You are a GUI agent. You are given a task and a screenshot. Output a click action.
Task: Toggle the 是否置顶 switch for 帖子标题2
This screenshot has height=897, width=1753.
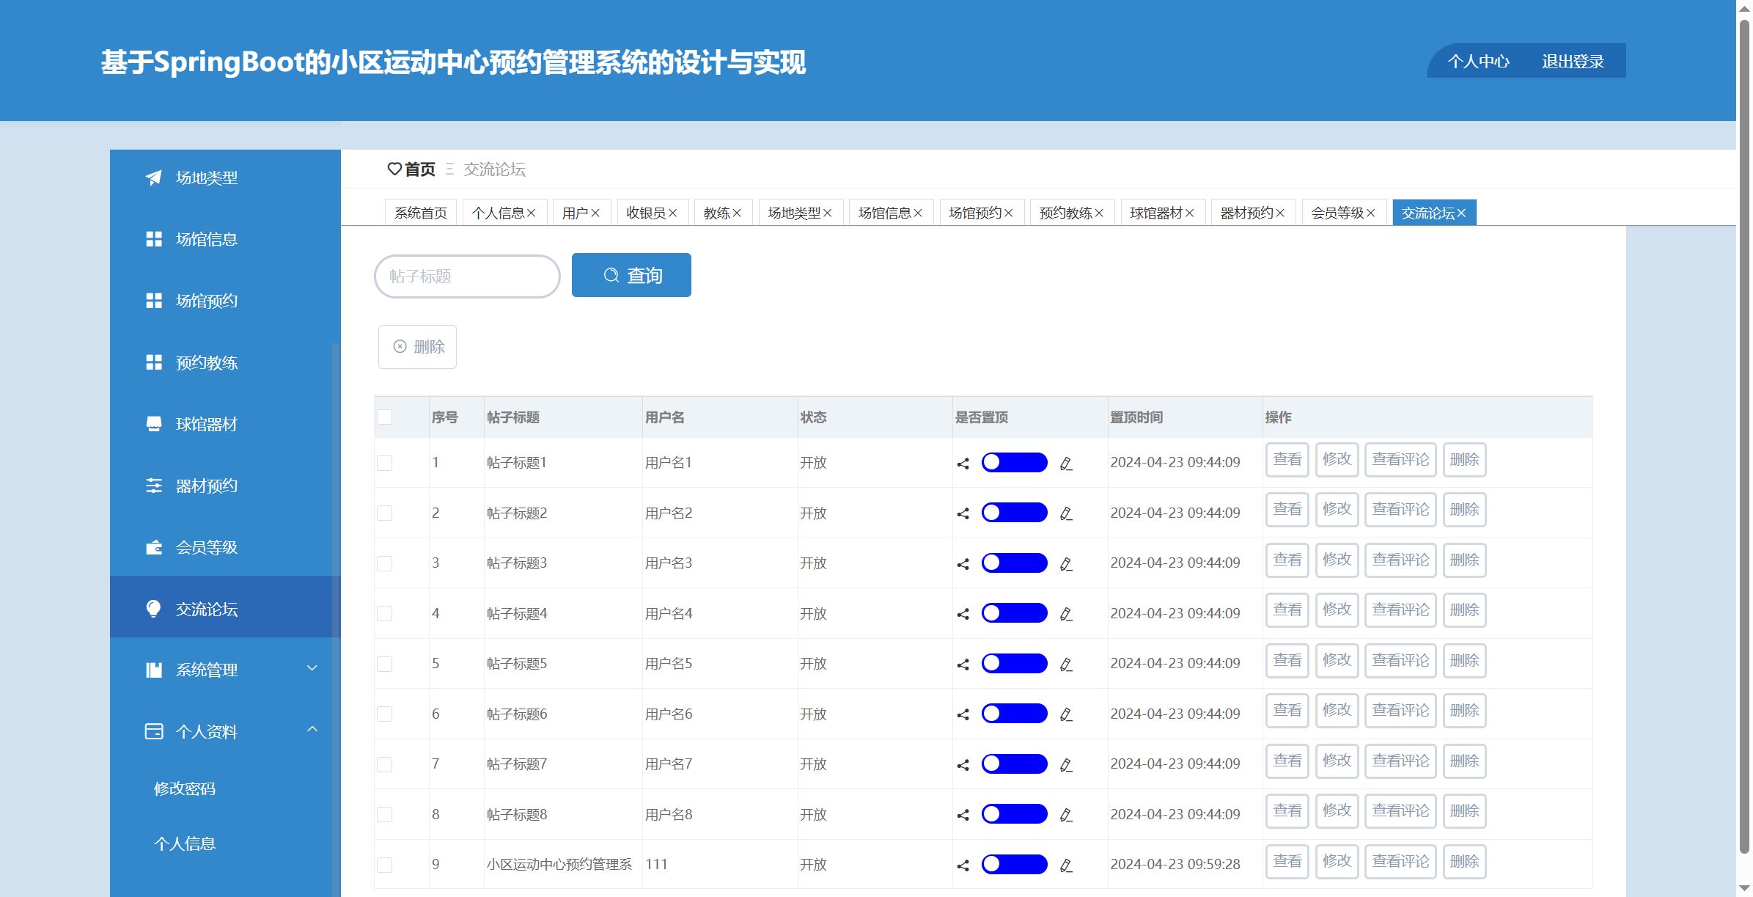[1014, 512]
